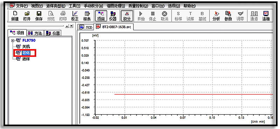
Task: Open the 校正 calibration tool
Action: pos(75,16)
